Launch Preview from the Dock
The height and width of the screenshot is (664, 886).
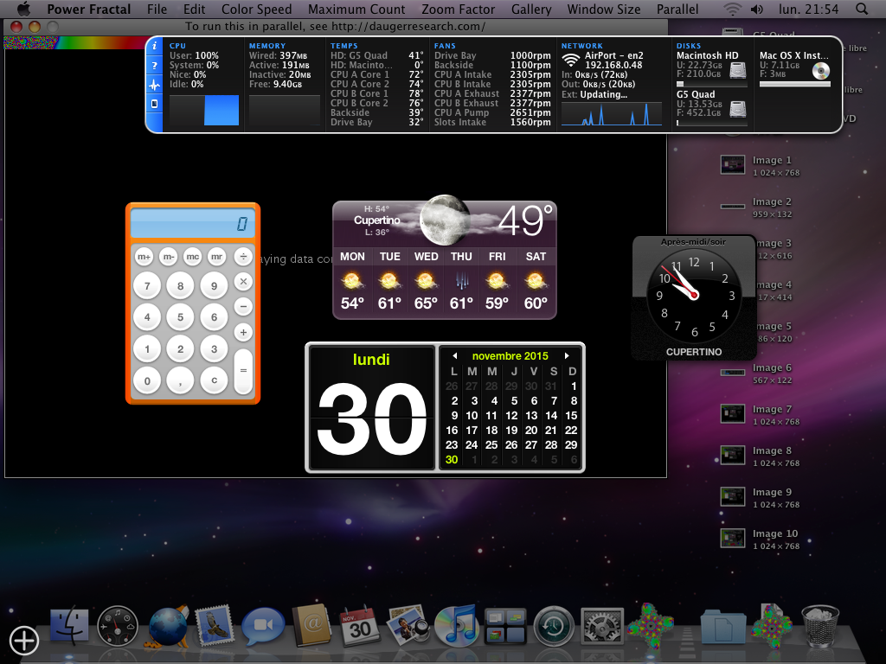point(408,624)
